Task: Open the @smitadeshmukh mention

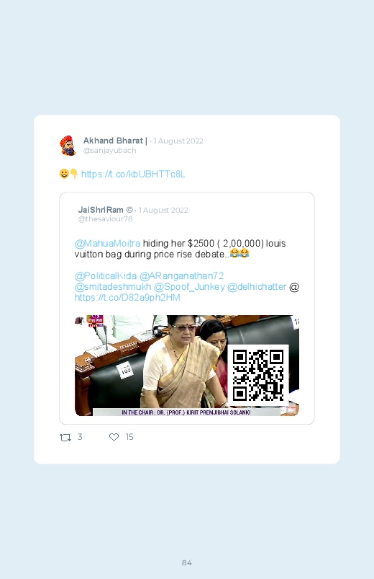Action: [113, 286]
